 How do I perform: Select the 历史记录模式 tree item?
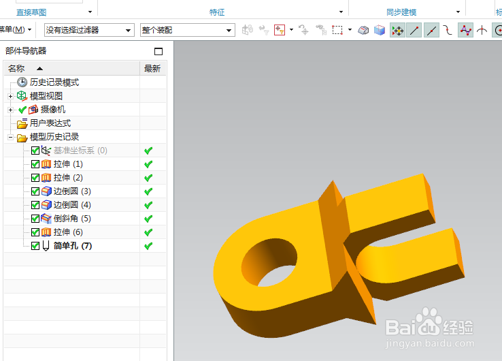pos(54,82)
